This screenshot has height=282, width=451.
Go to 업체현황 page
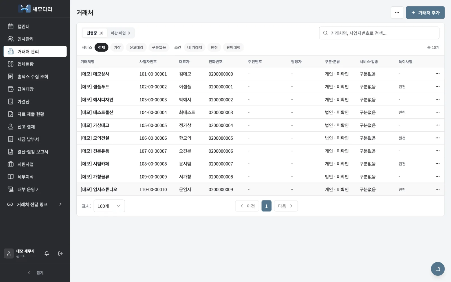click(35, 64)
